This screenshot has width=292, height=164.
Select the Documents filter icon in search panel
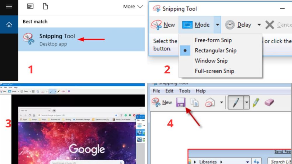(45, 6)
